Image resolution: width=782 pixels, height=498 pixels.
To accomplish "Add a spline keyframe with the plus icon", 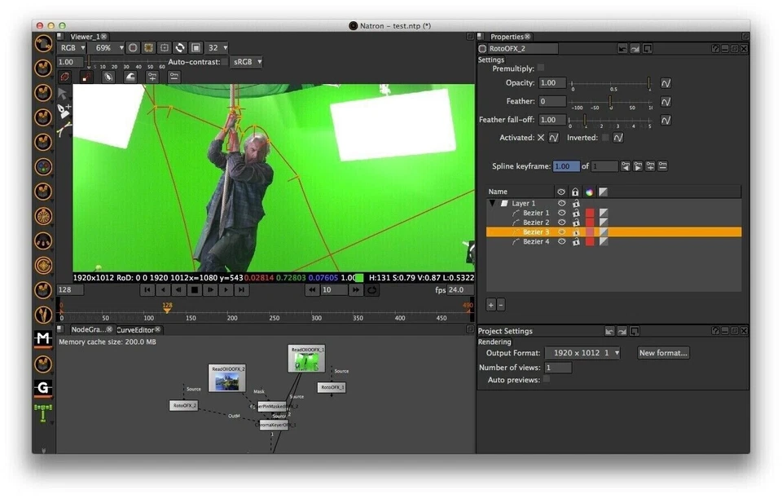I will point(649,165).
